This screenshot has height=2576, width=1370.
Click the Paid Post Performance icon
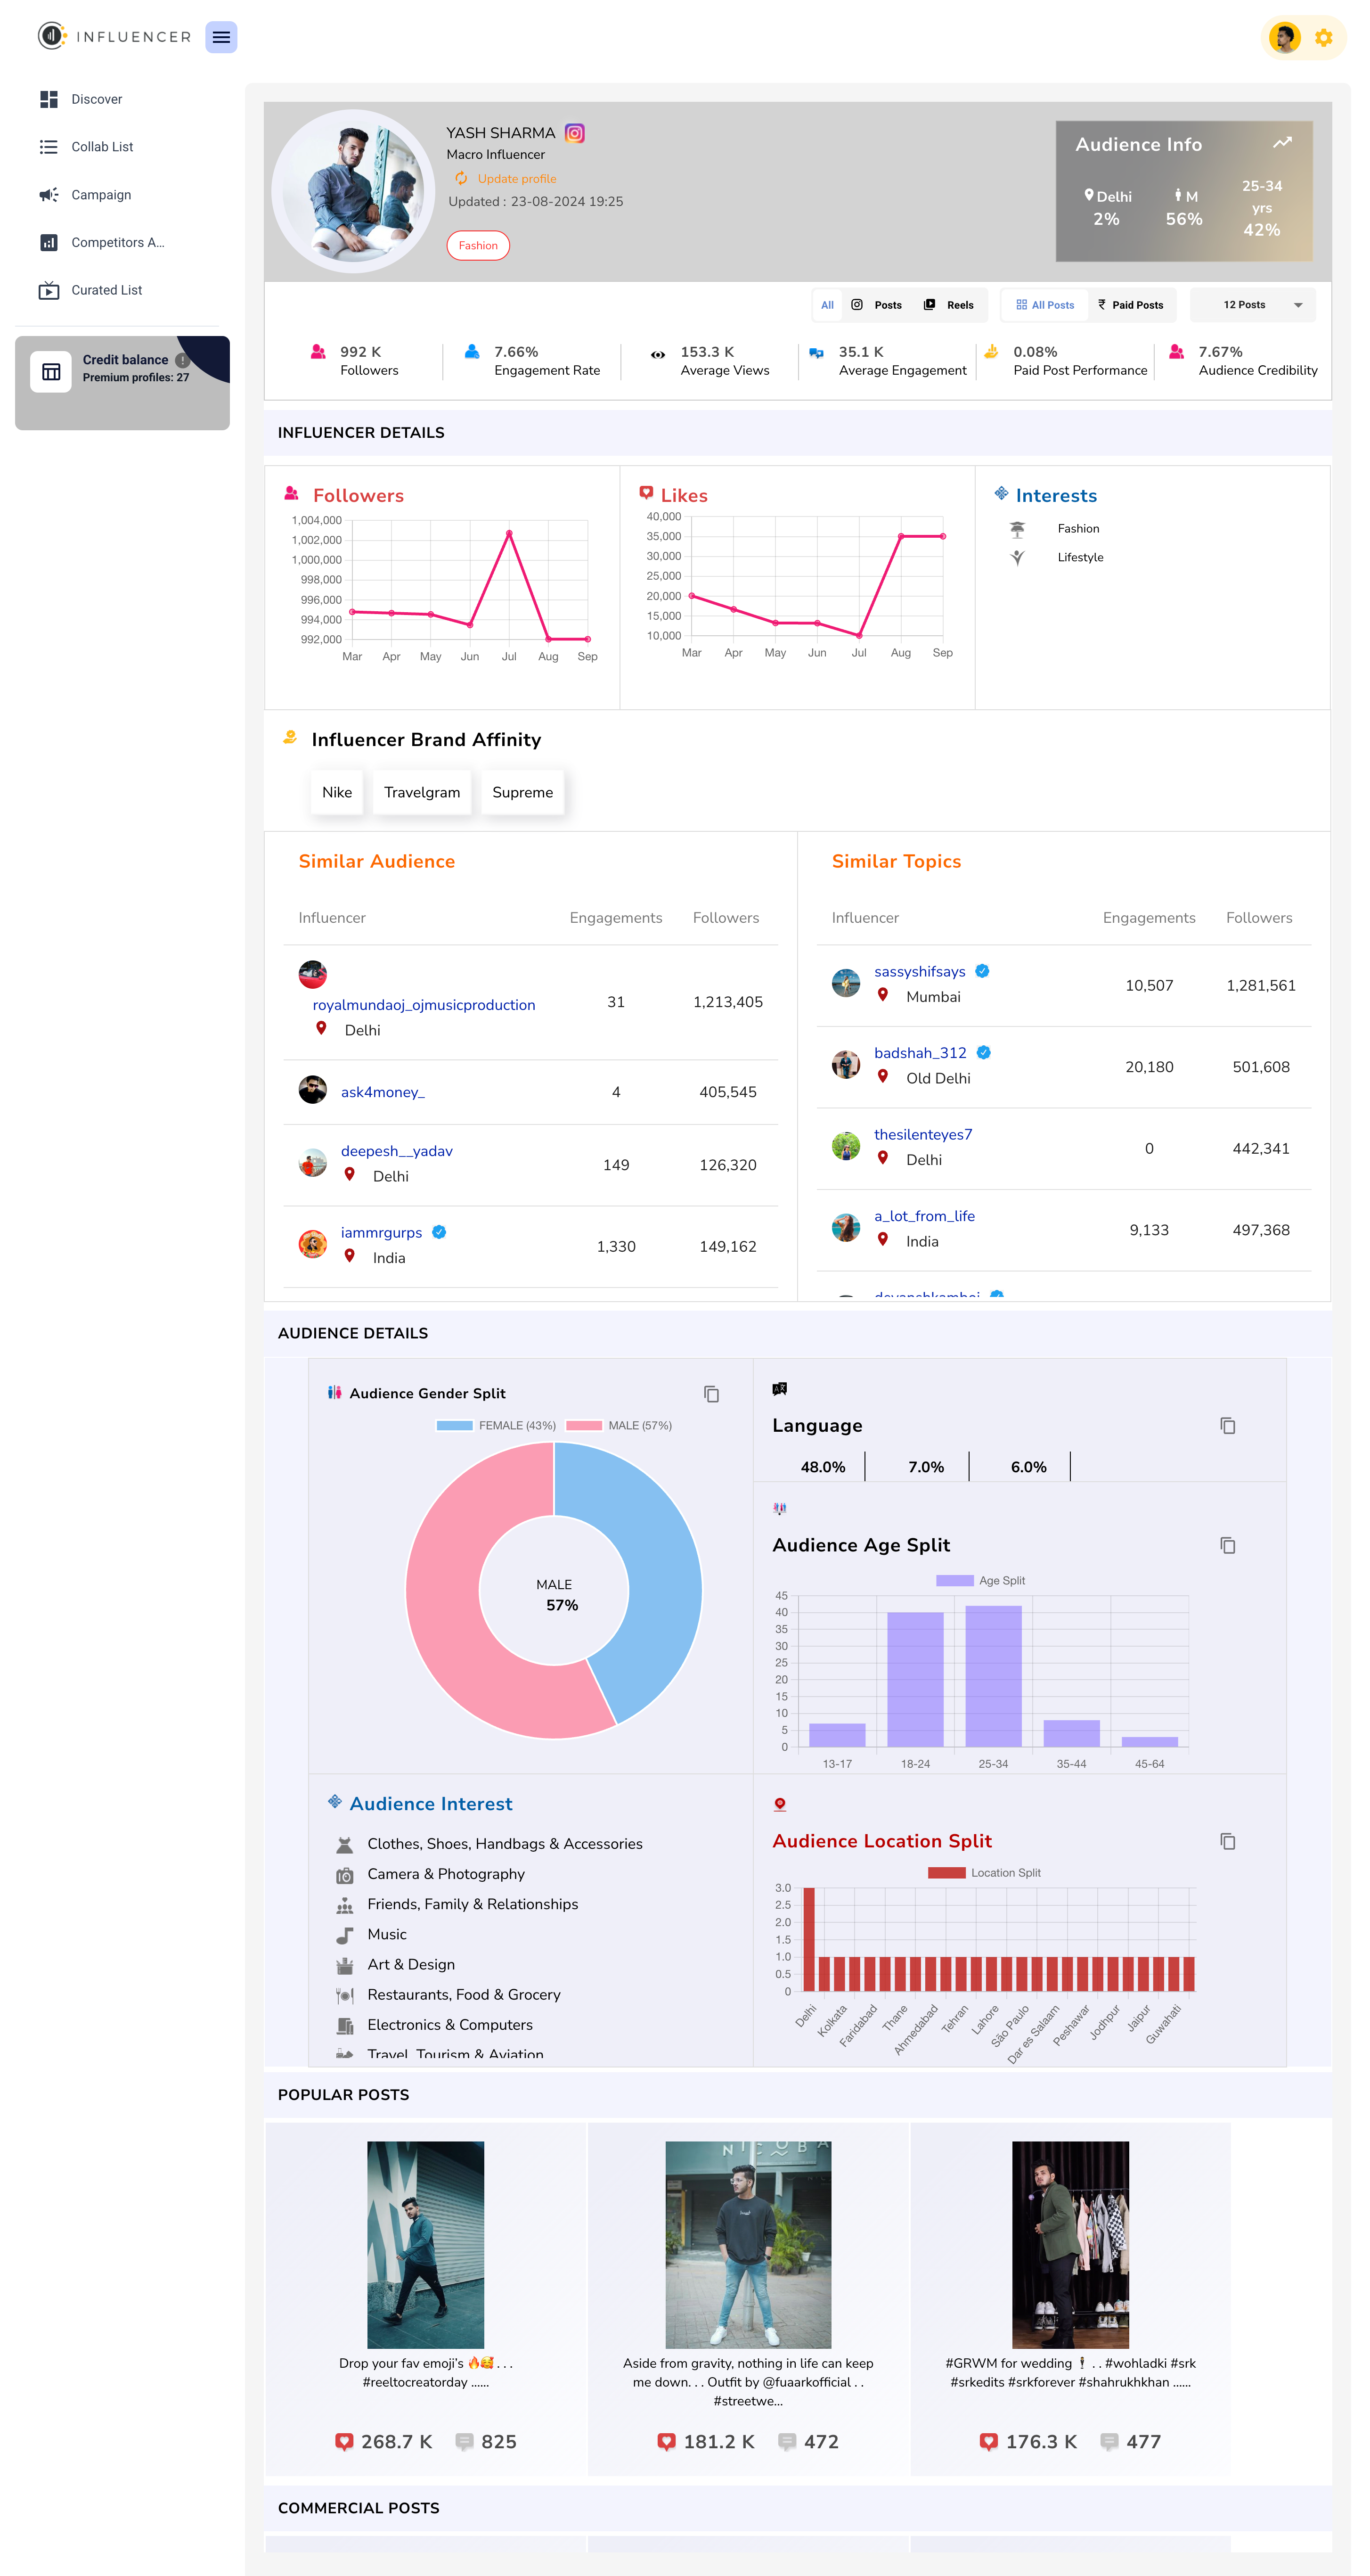[991, 351]
